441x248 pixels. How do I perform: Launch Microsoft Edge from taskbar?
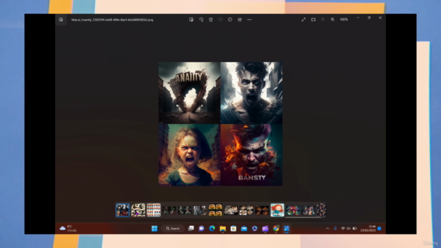point(212,228)
